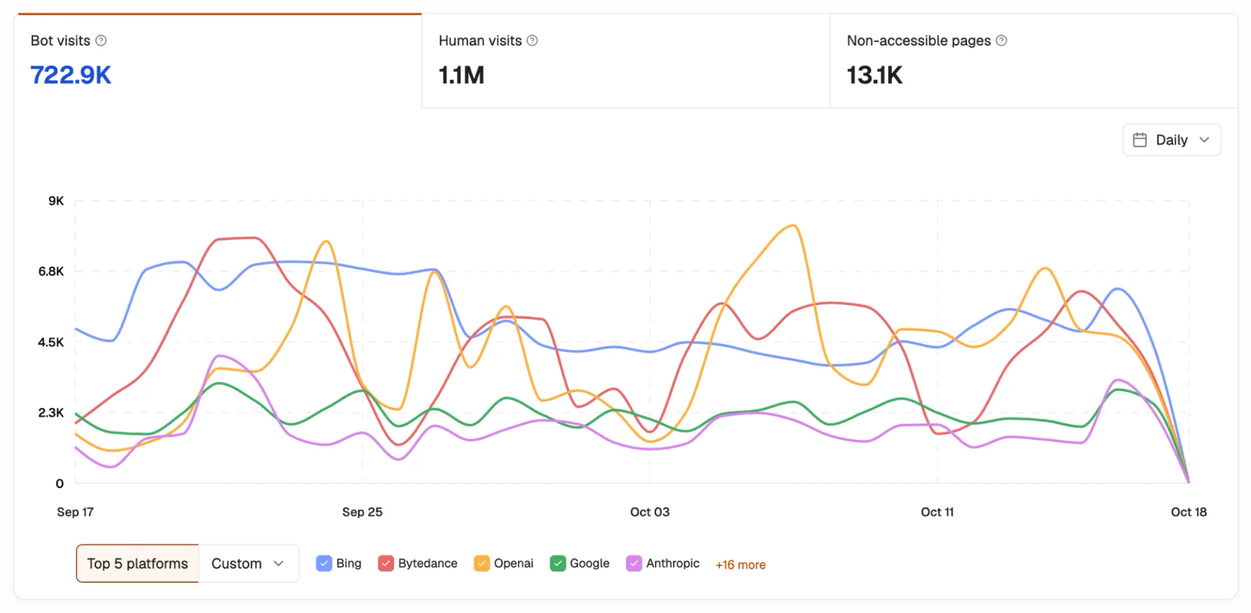Select the Top 5 platforms button

tap(137, 564)
